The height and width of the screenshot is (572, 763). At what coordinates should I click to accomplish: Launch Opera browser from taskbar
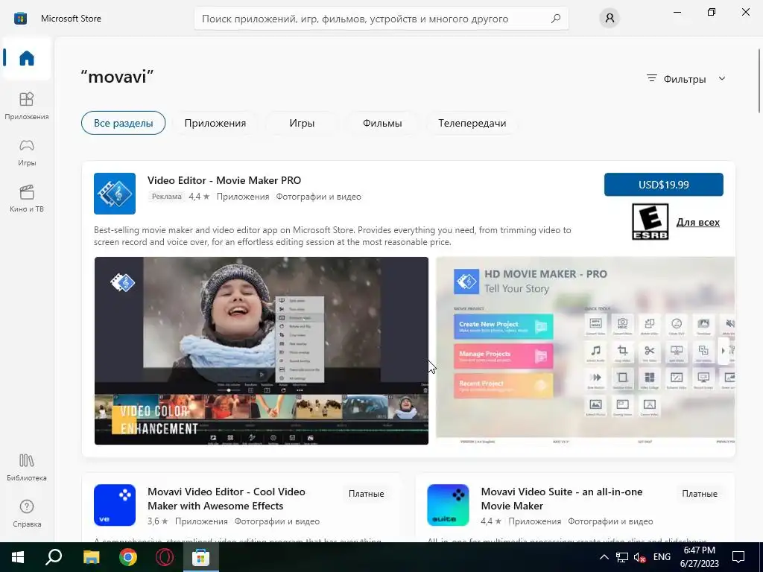point(165,557)
